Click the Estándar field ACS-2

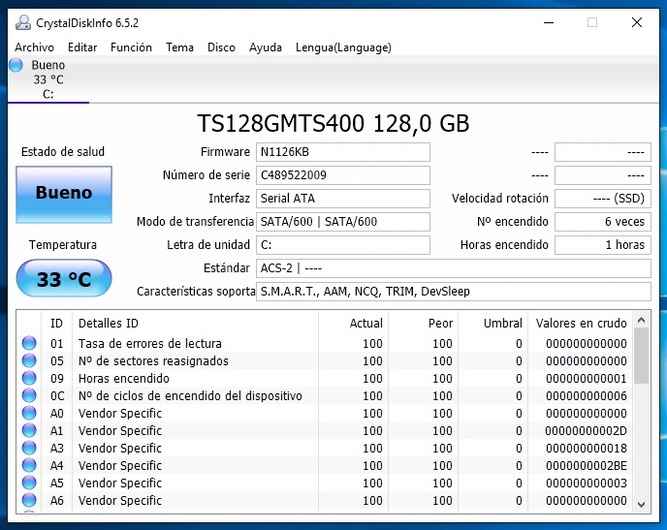click(x=454, y=268)
